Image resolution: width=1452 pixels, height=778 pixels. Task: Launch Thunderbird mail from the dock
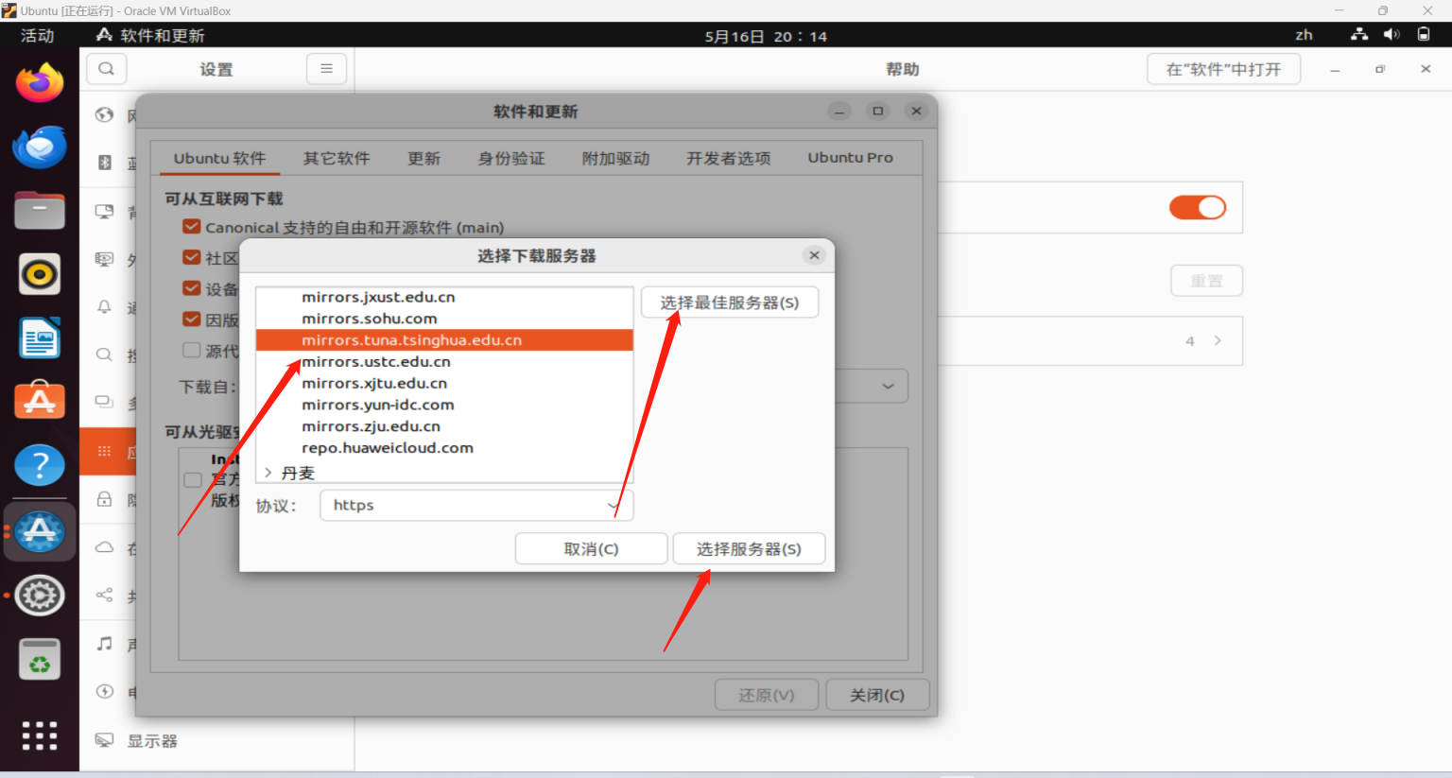[x=40, y=147]
